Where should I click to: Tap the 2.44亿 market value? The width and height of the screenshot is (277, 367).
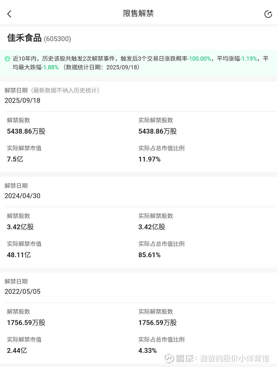tap(17, 351)
